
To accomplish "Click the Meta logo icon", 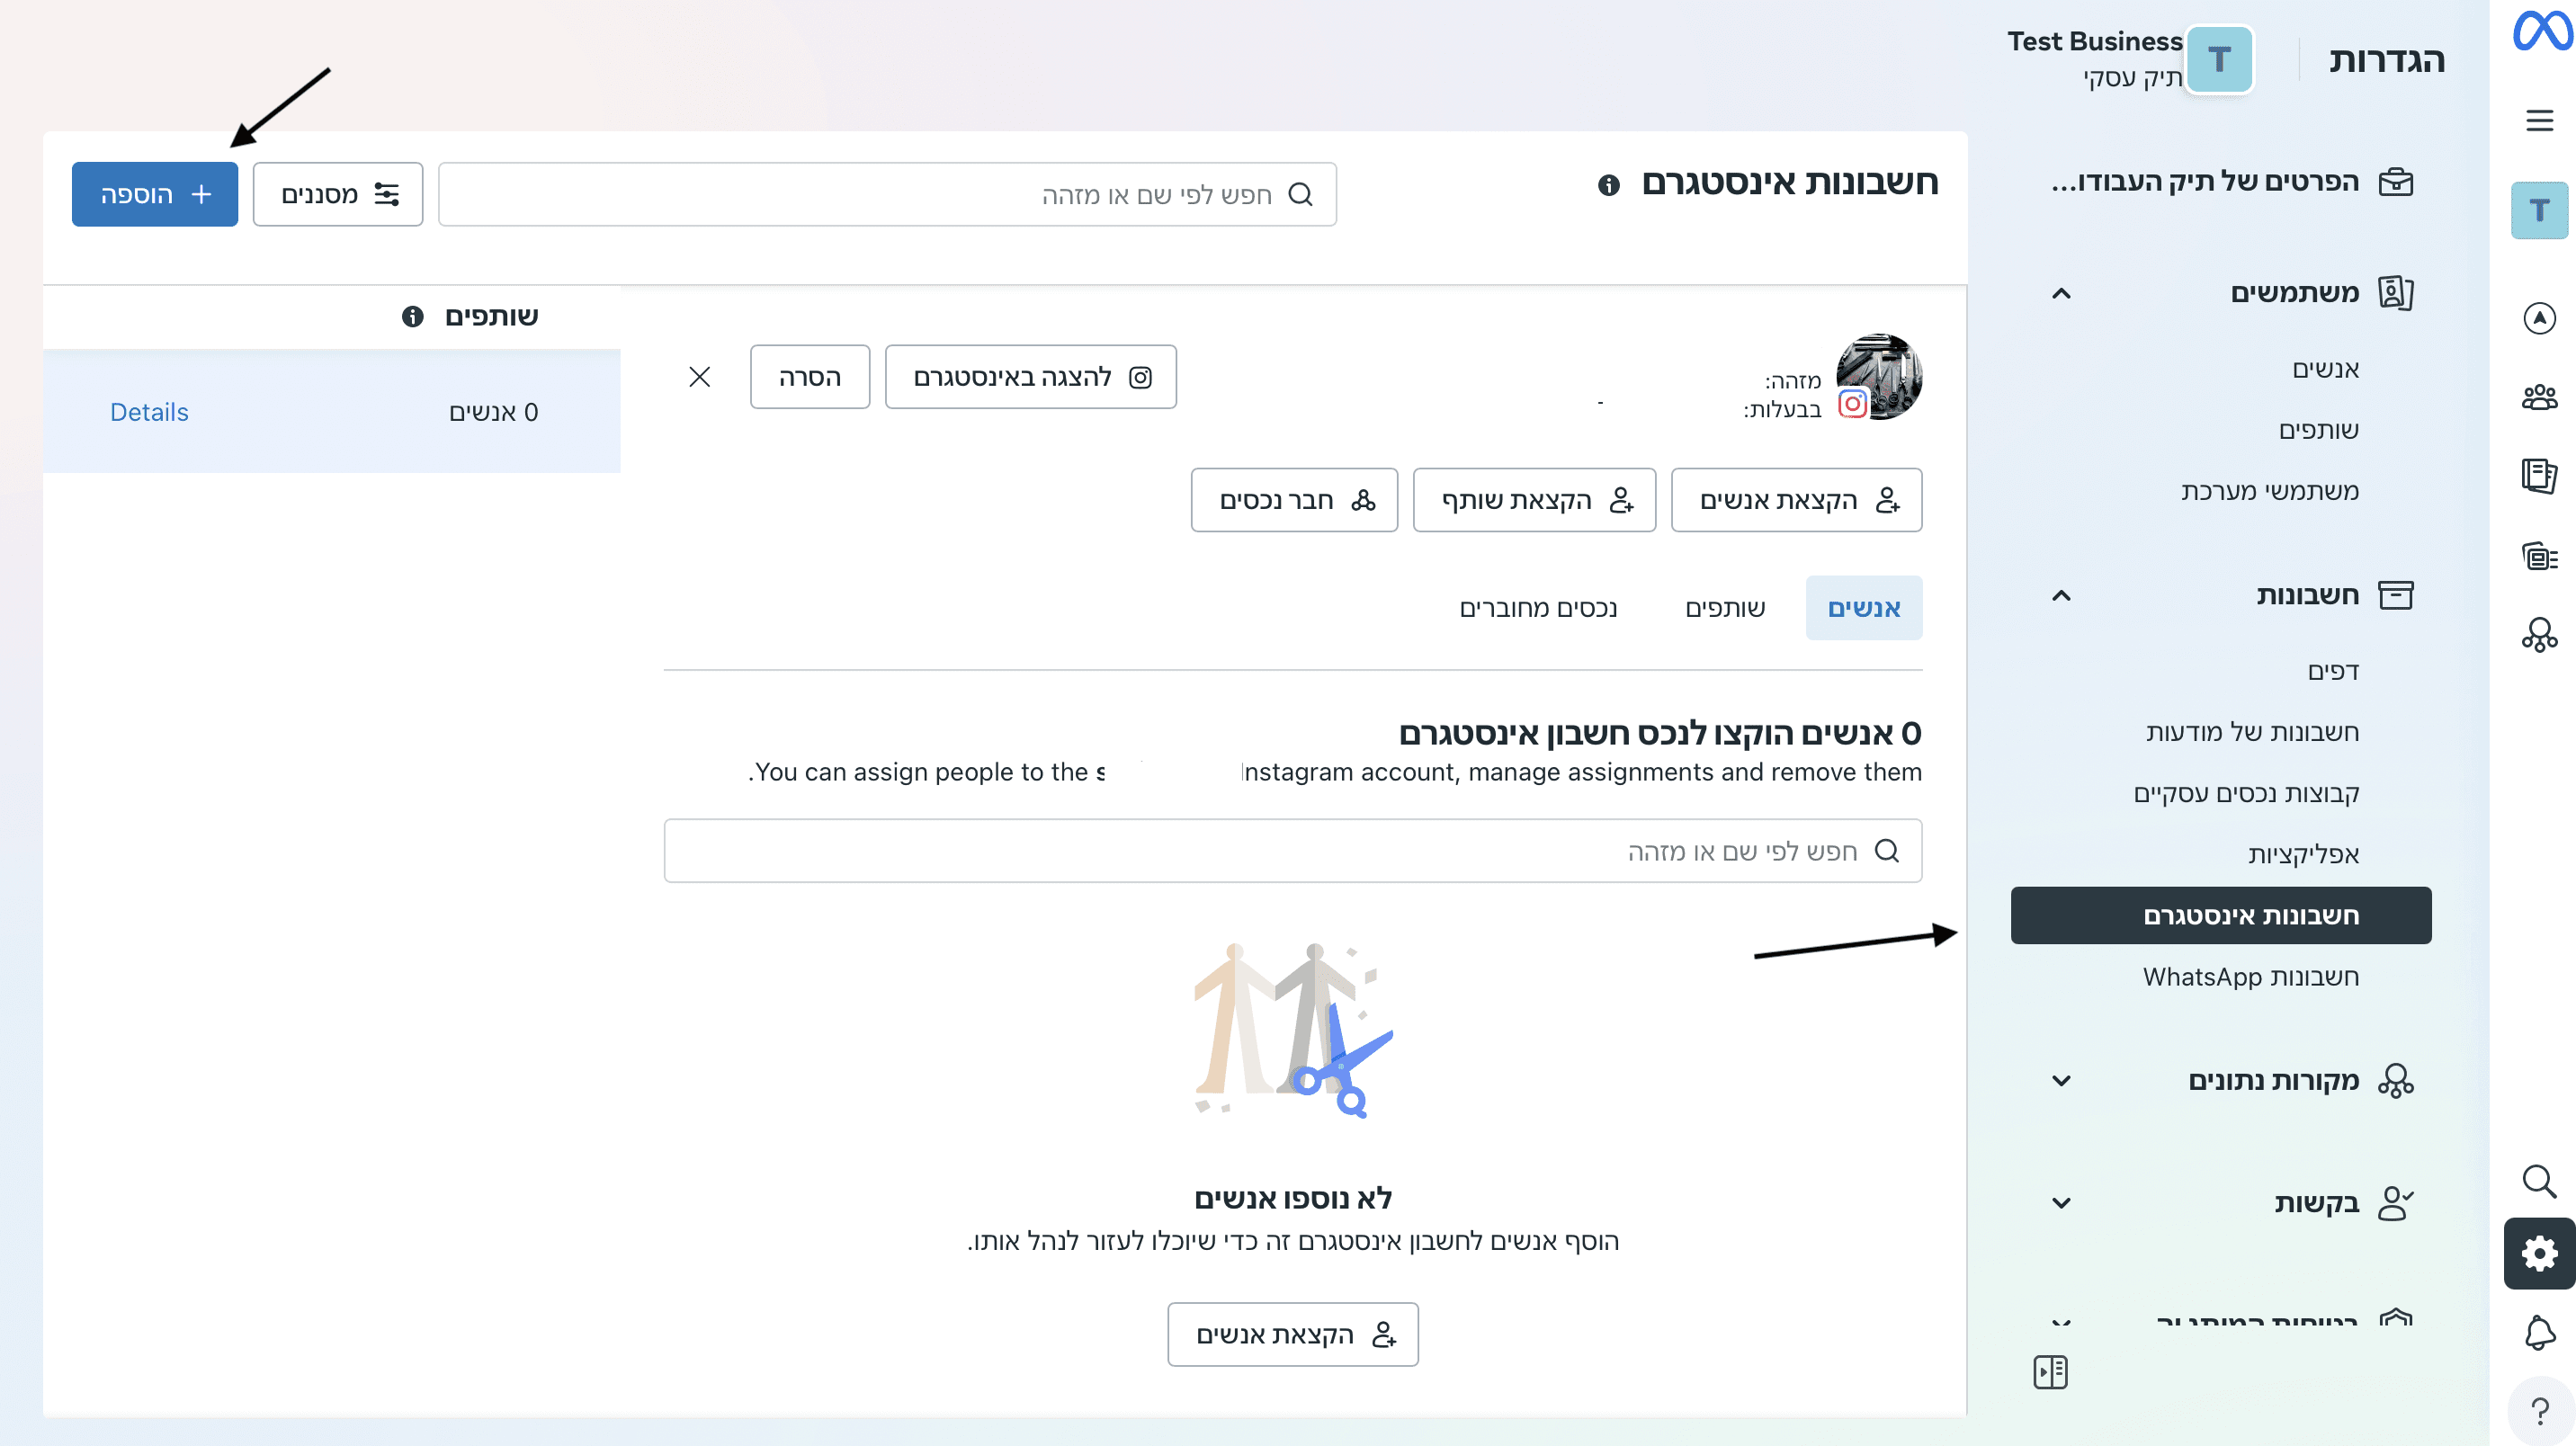I will click(2541, 30).
